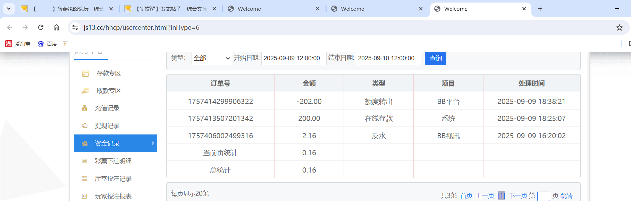
Task: Go to 上一页 previous page link
Action: coord(485,196)
